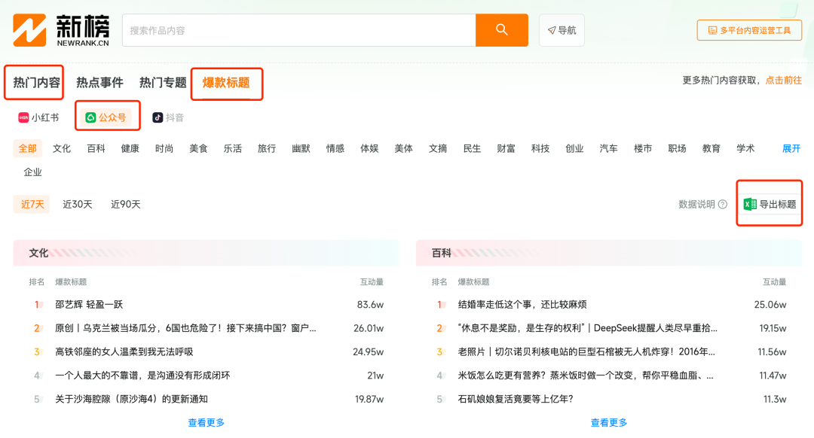Click the 点击前往 link
The width and height of the screenshot is (814, 438).
782,78
